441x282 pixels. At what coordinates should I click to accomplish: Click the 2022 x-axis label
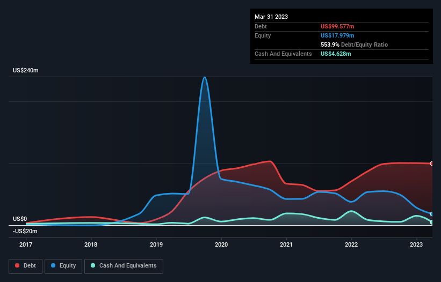click(351, 244)
